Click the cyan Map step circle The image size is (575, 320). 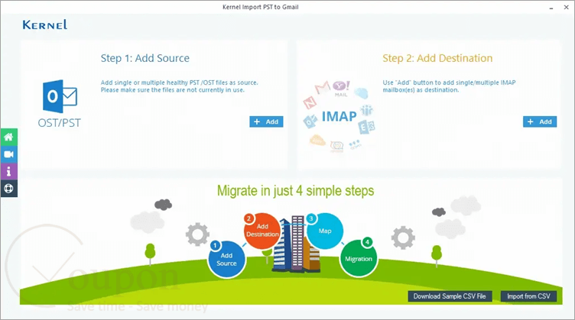pos(324,231)
